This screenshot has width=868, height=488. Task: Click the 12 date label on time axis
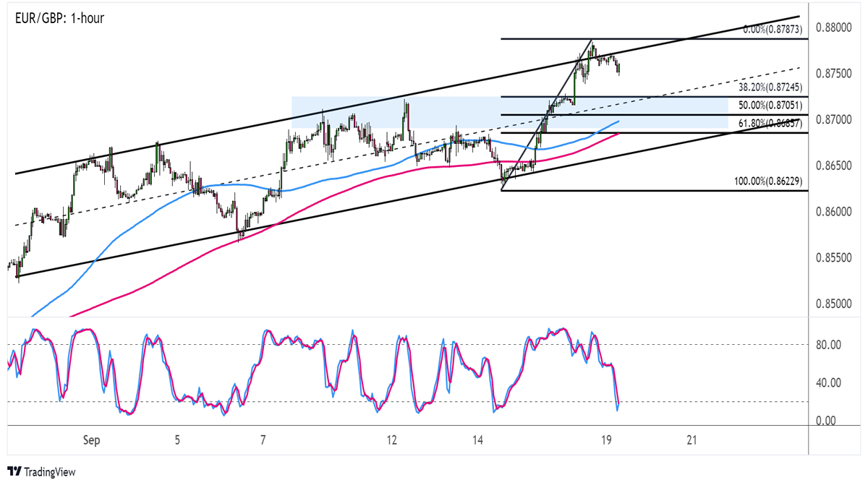pyautogui.click(x=391, y=440)
